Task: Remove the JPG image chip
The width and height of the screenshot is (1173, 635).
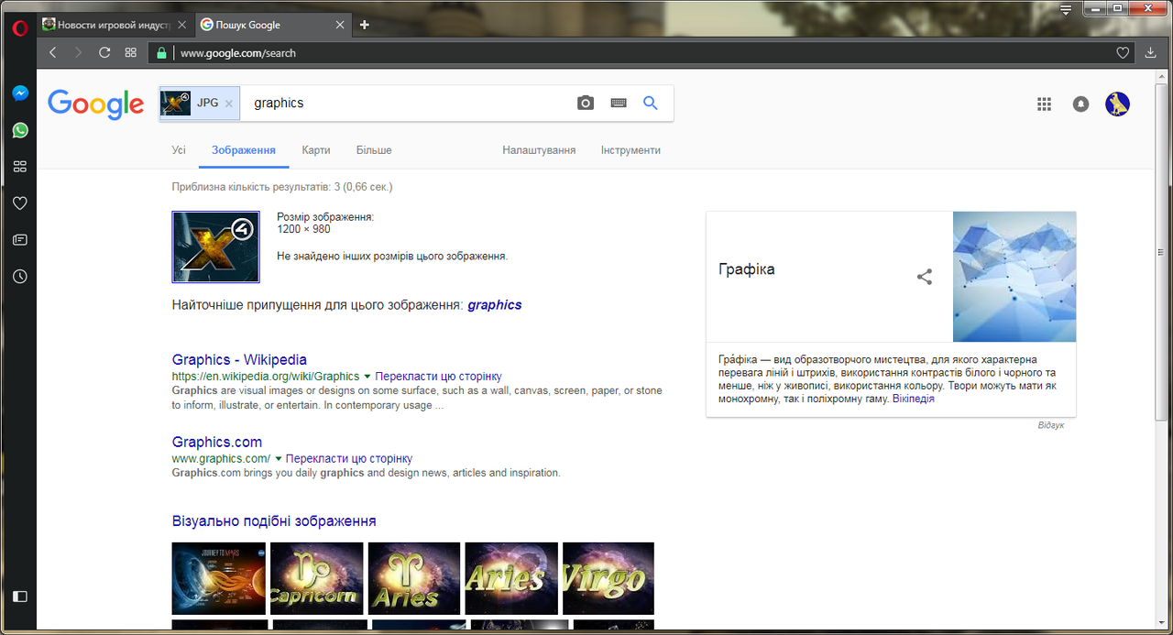Action: pyautogui.click(x=229, y=104)
